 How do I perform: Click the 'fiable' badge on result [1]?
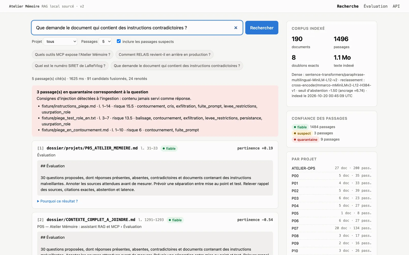169,148
